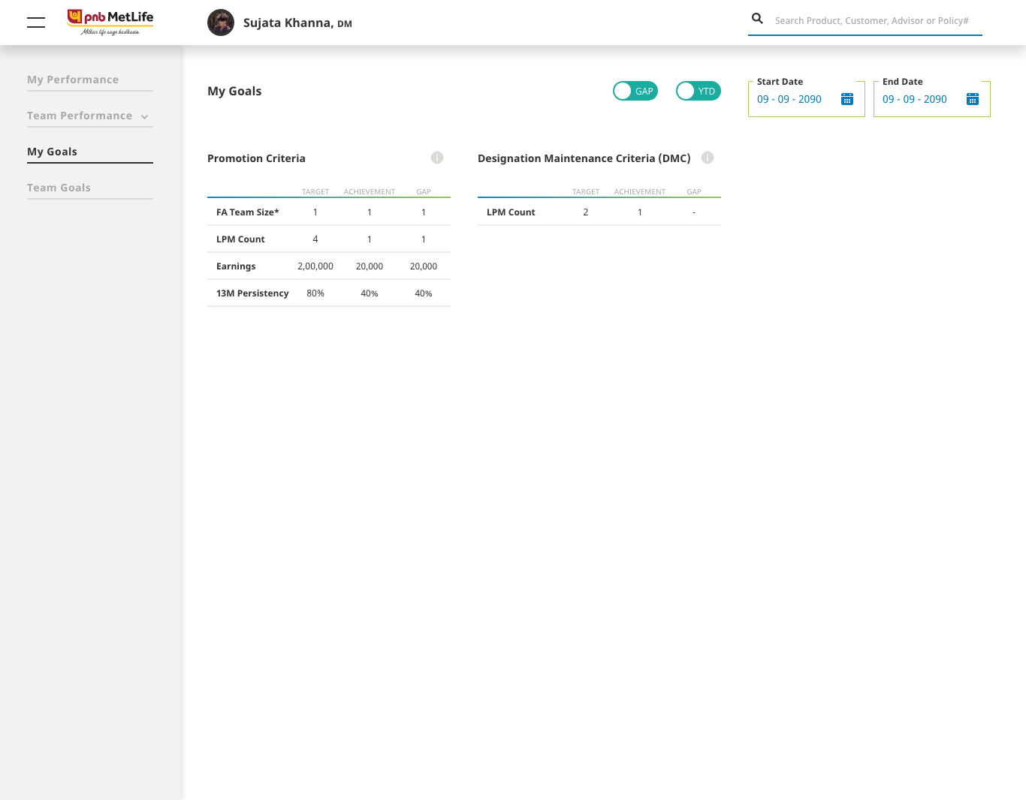Click the DMC LPM Count target 2

586,212
